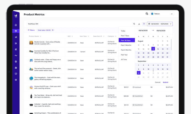
Task: Select the All Time preset
Action: tap(124, 59)
